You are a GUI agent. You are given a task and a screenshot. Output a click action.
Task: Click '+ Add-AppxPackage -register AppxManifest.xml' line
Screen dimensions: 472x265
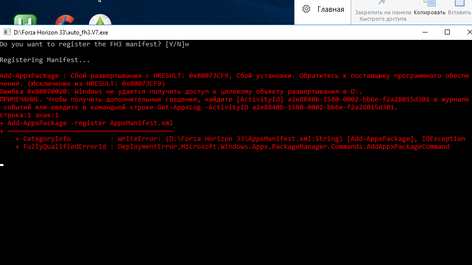coord(87,123)
